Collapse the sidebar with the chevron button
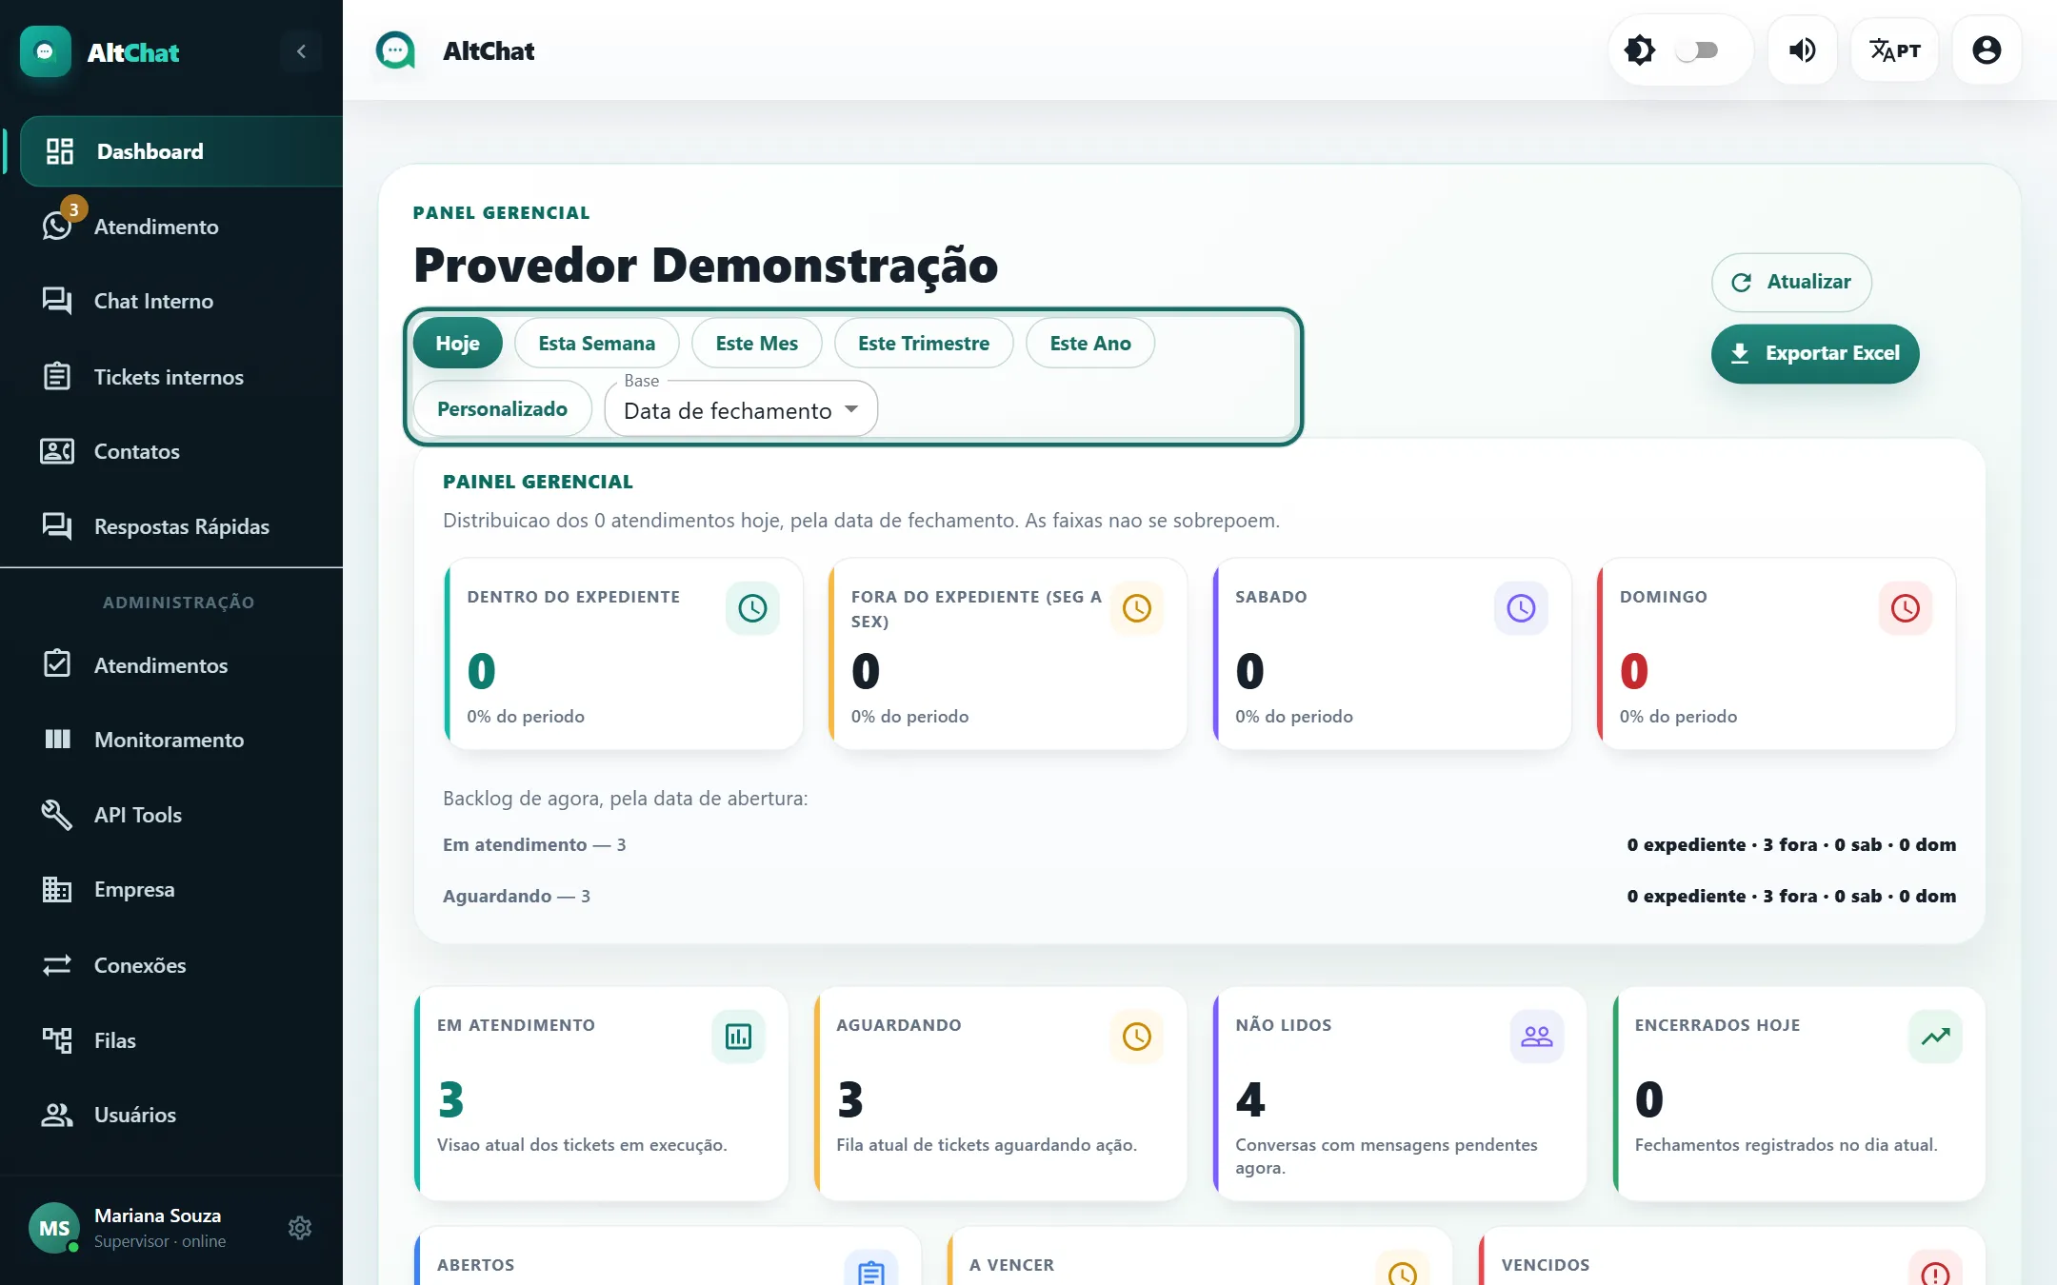2057x1285 pixels. (301, 51)
